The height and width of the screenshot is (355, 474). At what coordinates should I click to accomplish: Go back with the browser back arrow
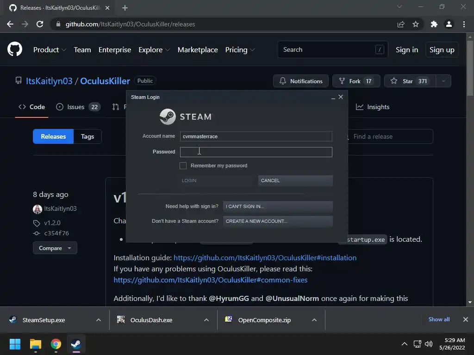coord(10,24)
